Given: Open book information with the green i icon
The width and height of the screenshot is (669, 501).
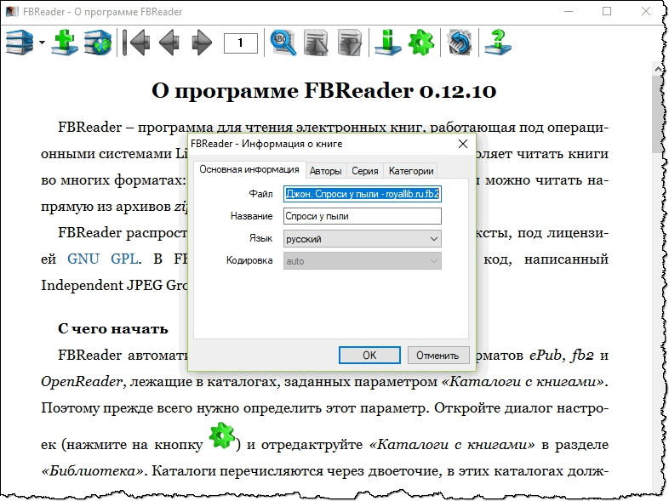Looking at the screenshot, I should 387,43.
